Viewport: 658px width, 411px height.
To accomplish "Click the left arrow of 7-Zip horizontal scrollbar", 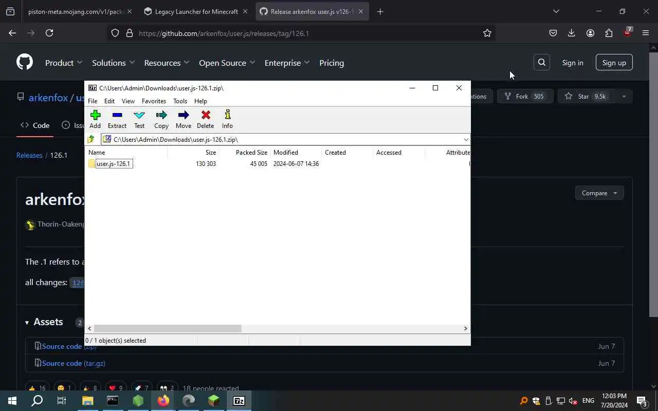I will [x=89, y=328].
